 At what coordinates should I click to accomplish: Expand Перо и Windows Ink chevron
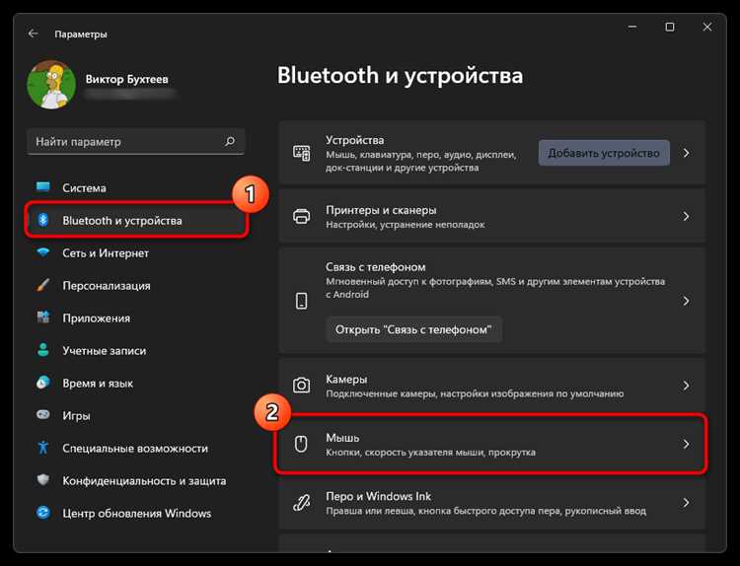686,503
